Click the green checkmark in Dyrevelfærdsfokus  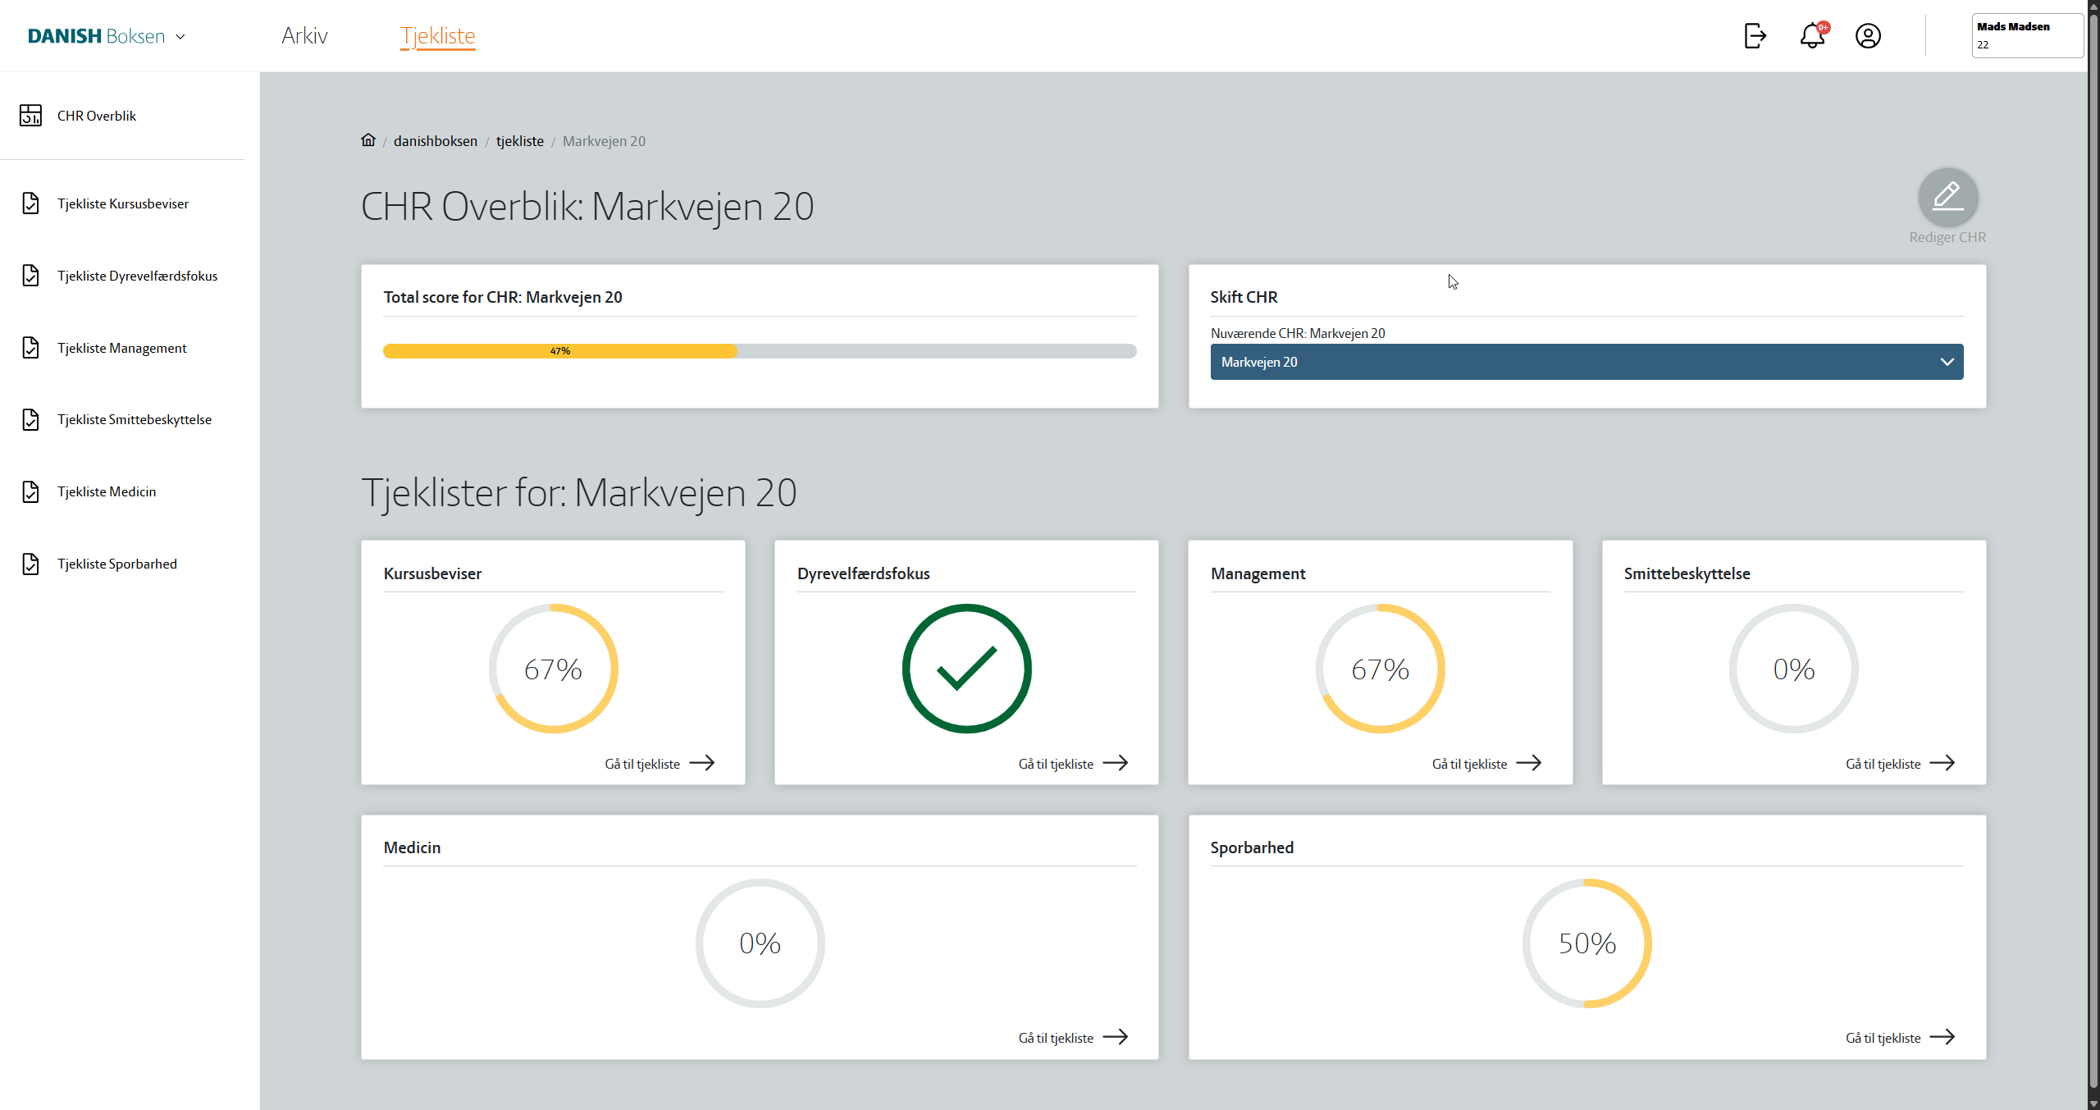pos(966,669)
